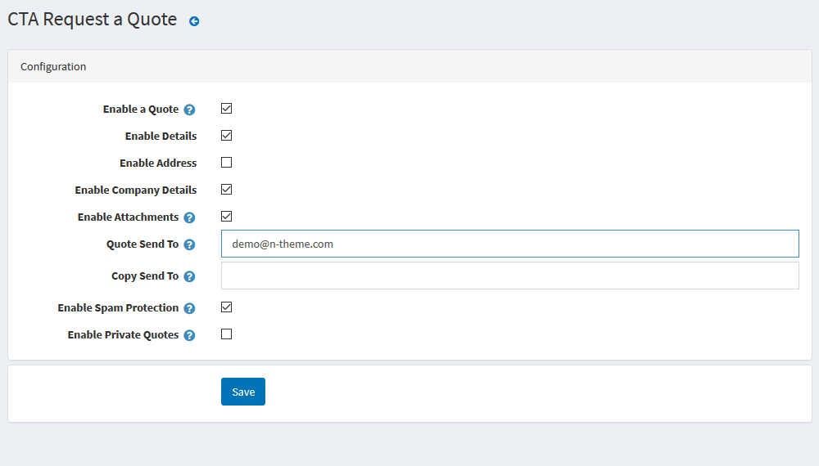Click the Configuration panel header
The image size is (819, 466).
[409, 66]
